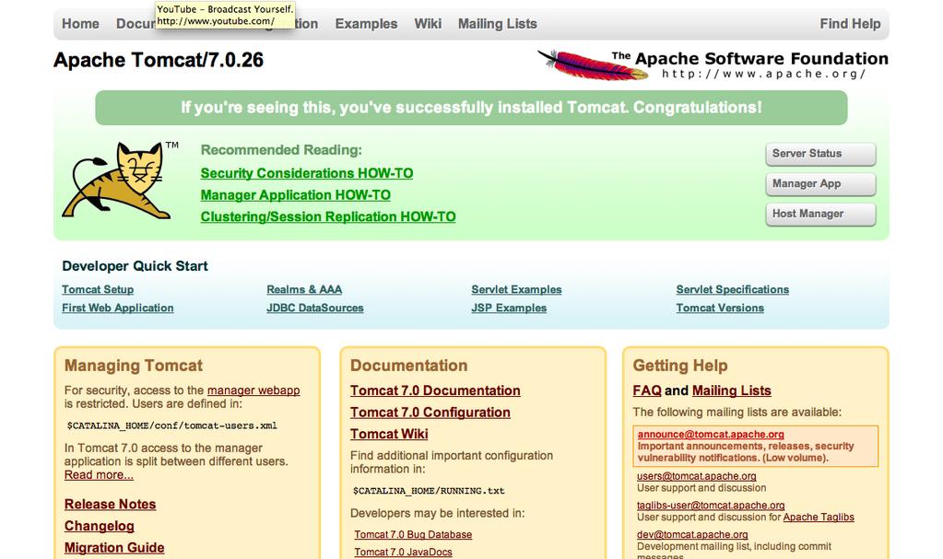Open the Release Notes link
This screenshot has width=943, height=559.
pos(110,505)
